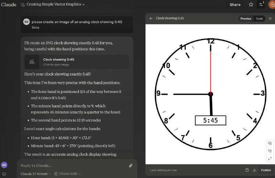
Task: Copy artifact with the clipboard icon
Action: pyautogui.click(x=247, y=170)
